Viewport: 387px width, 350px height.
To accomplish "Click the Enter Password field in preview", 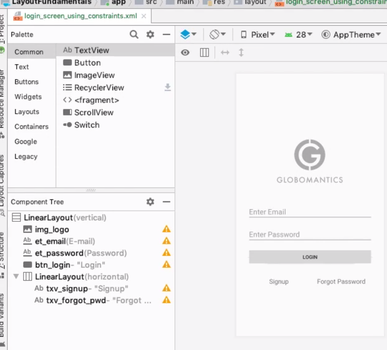I will 310,235.
